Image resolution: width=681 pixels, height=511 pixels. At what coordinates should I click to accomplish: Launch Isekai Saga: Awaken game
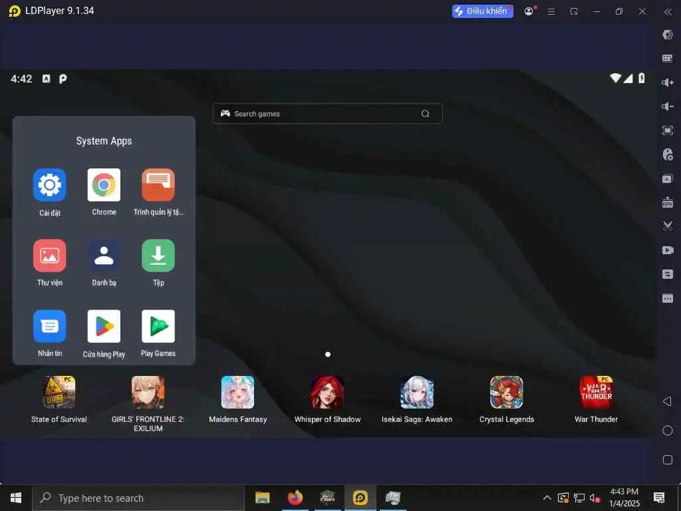(417, 393)
